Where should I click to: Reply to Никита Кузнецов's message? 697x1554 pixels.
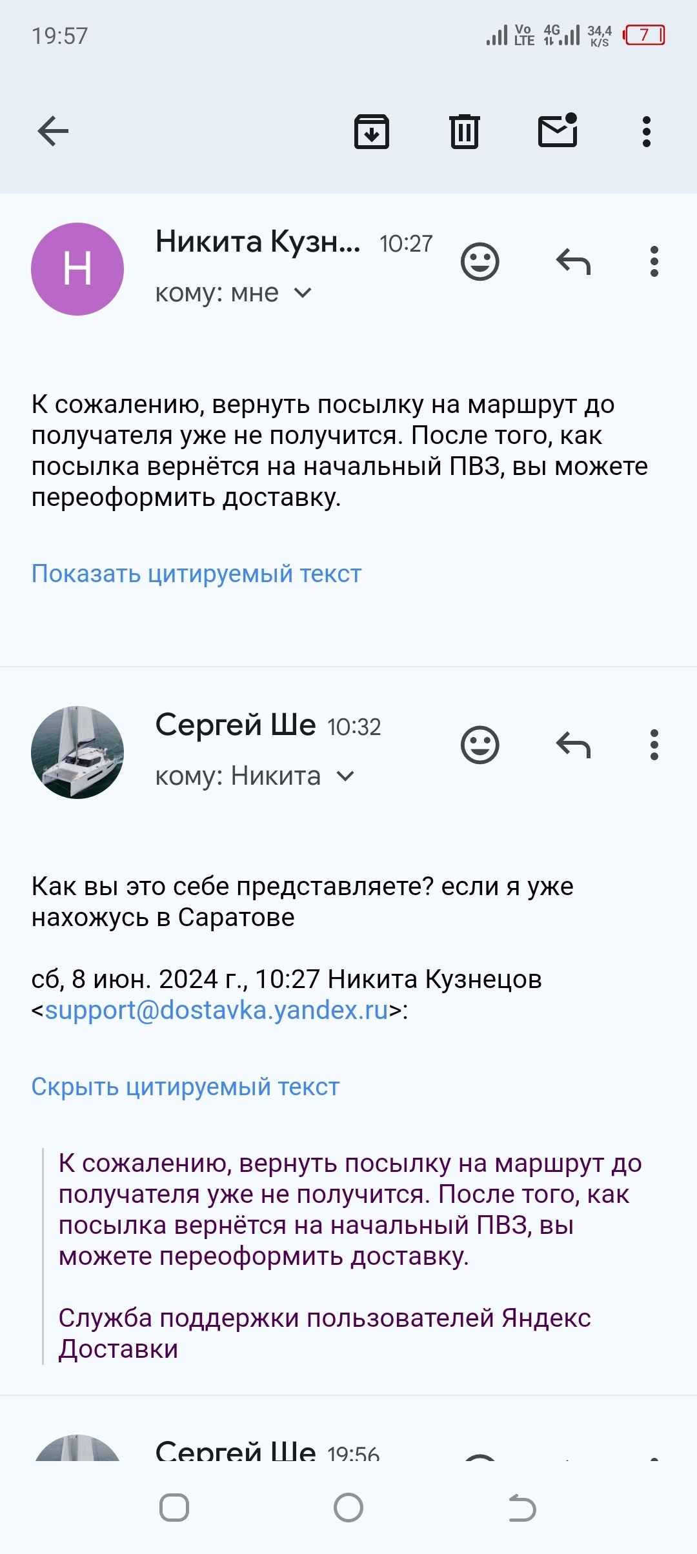pyautogui.click(x=573, y=262)
